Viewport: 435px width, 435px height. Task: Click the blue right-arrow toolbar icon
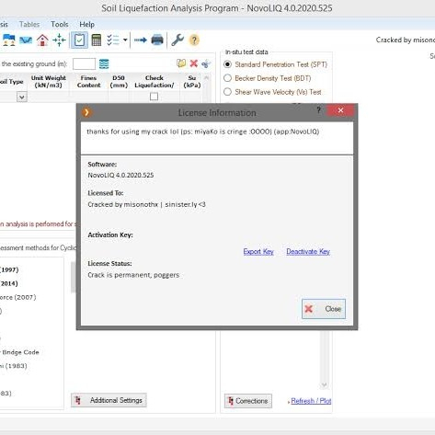141,40
